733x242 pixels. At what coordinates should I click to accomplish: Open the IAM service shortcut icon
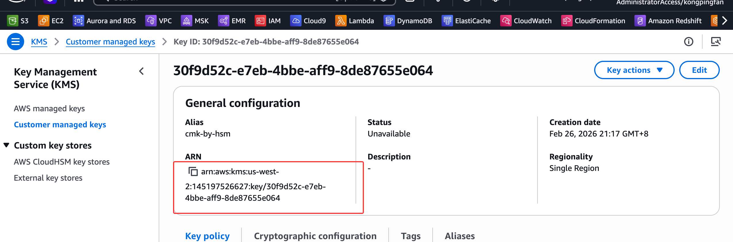tap(260, 21)
